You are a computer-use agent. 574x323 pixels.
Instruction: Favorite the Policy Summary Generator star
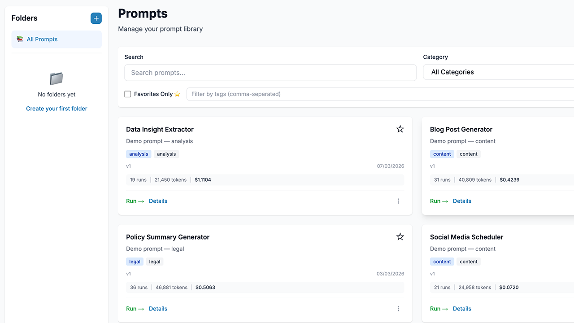[x=400, y=237]
